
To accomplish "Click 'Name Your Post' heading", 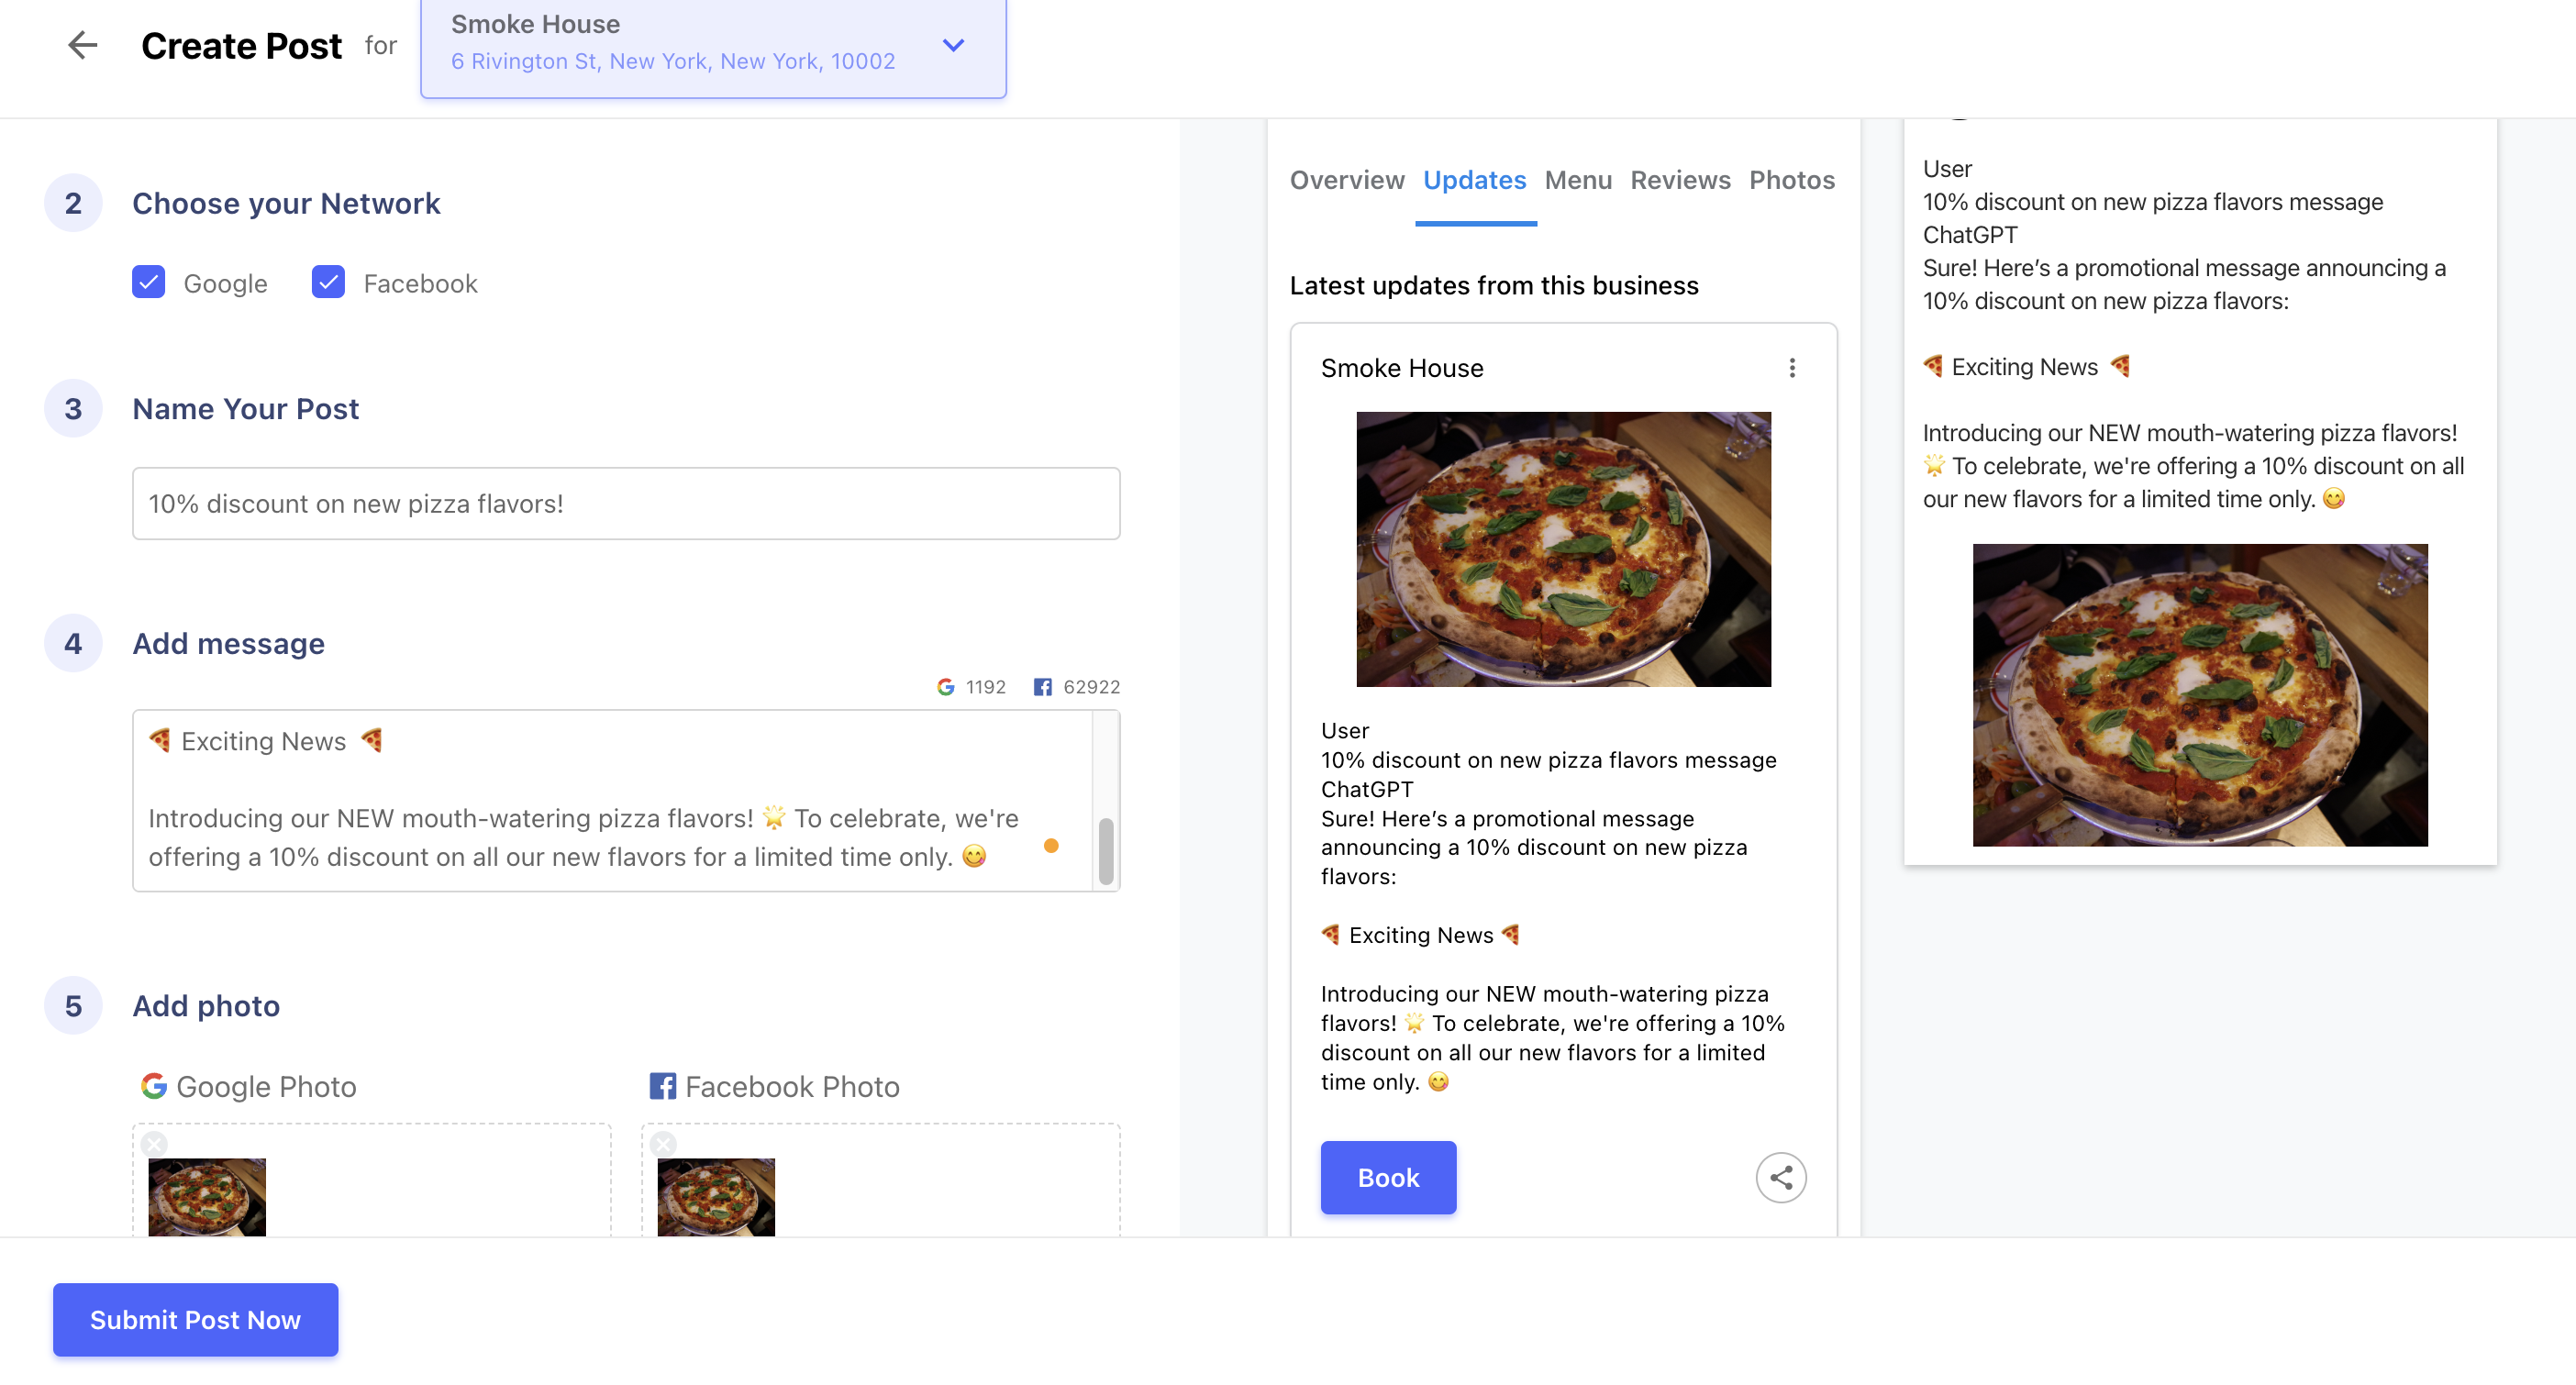I will pos(245,409).
